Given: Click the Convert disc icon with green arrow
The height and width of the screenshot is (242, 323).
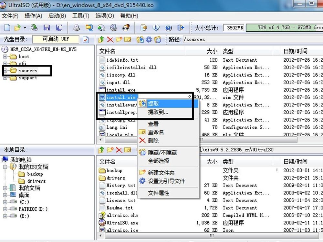Looking at the screenshot, I should [101, 27].
